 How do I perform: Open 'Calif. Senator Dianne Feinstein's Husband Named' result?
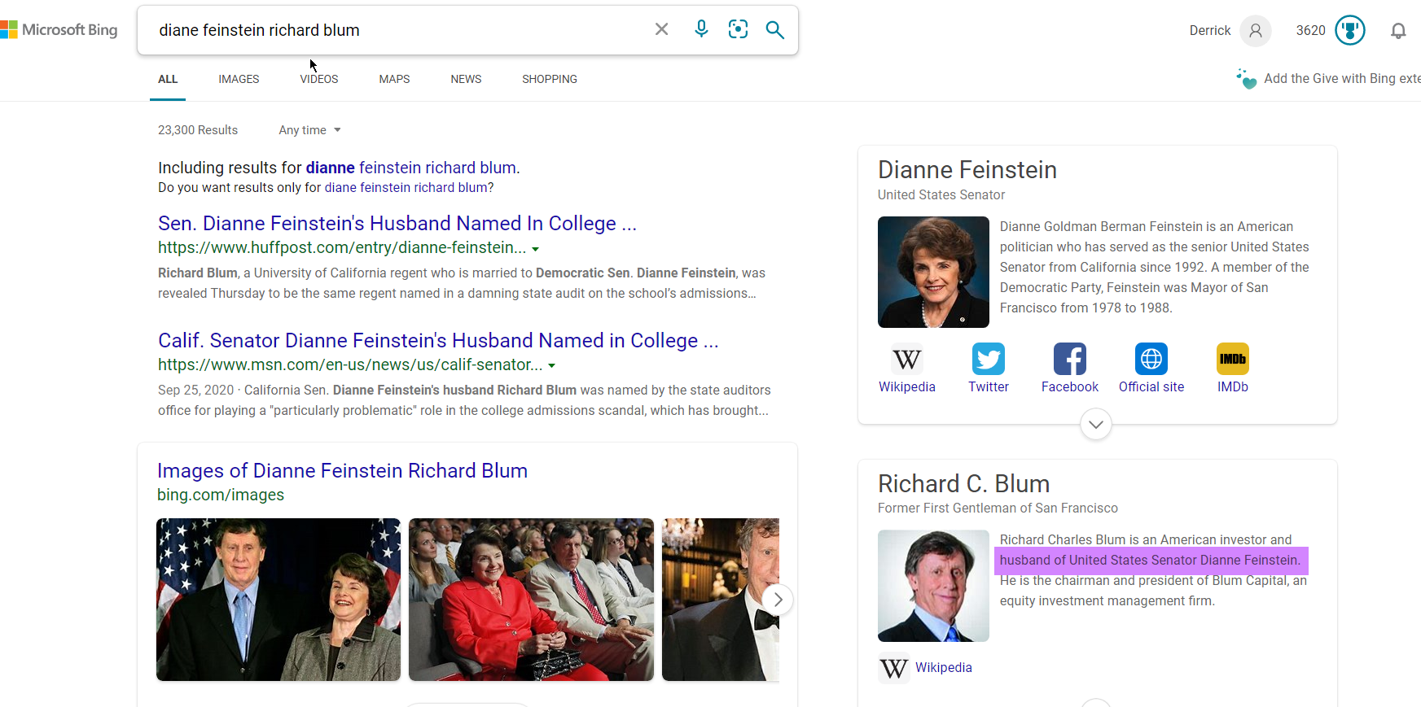438,341
